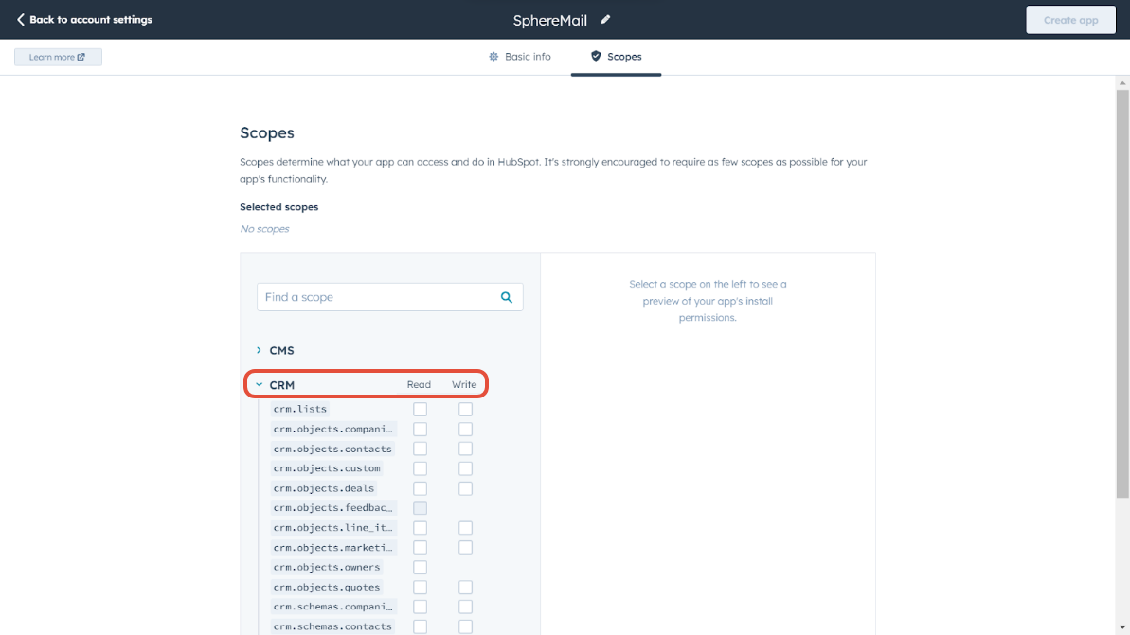Screen dimensions: 1130x635
Task: Open the Learn more link
Action: [58, 57]
